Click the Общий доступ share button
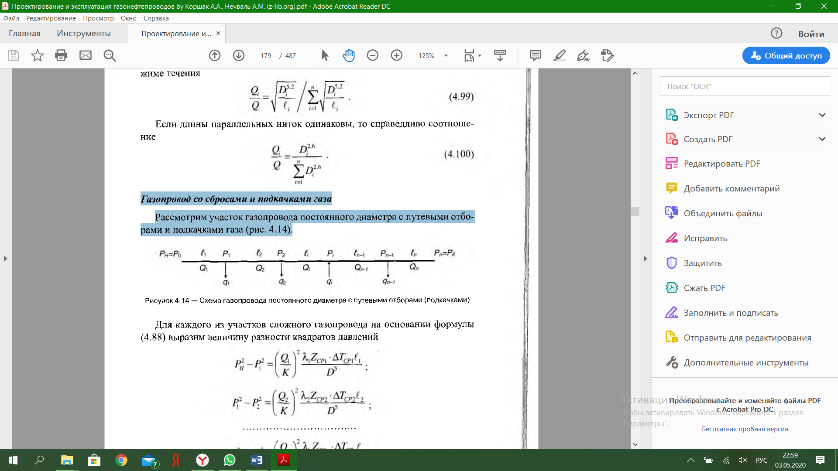 pos(786,56)
